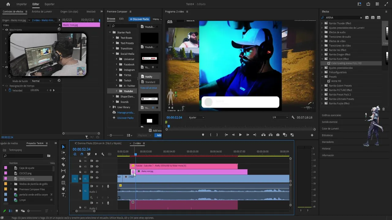
Task: Step forward one frame in Program Monitor
Action: pos(247,135)
